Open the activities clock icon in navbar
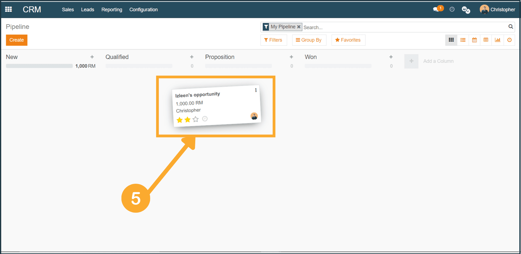Viewport: 521px width, 254px height. pos(452,9)
